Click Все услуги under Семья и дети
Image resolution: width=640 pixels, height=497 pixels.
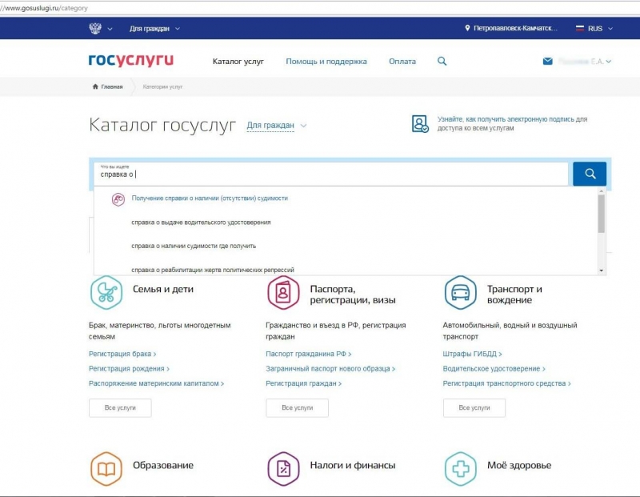[x=120, y=407]
